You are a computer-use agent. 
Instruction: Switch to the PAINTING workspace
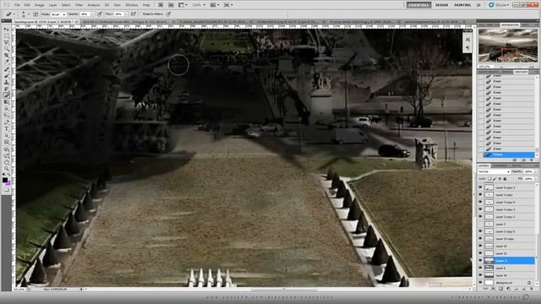(x=462, y=5)
